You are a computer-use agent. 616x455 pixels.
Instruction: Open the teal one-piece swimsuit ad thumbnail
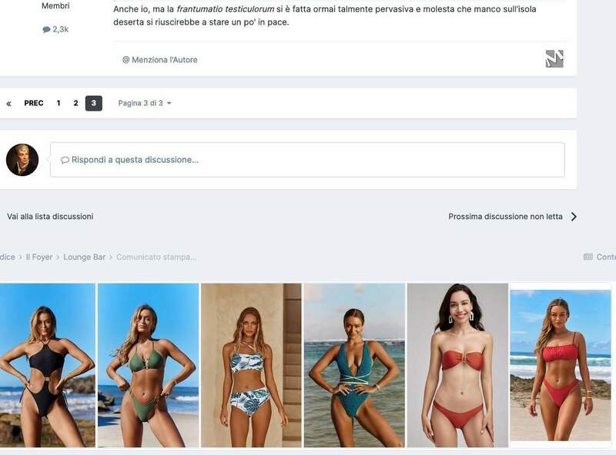[354, 365]
